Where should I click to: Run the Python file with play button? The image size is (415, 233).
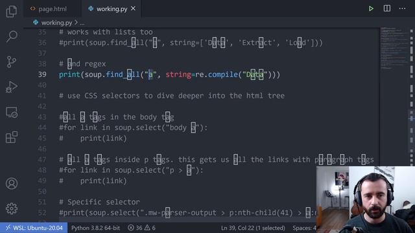[x=371, y=8]
